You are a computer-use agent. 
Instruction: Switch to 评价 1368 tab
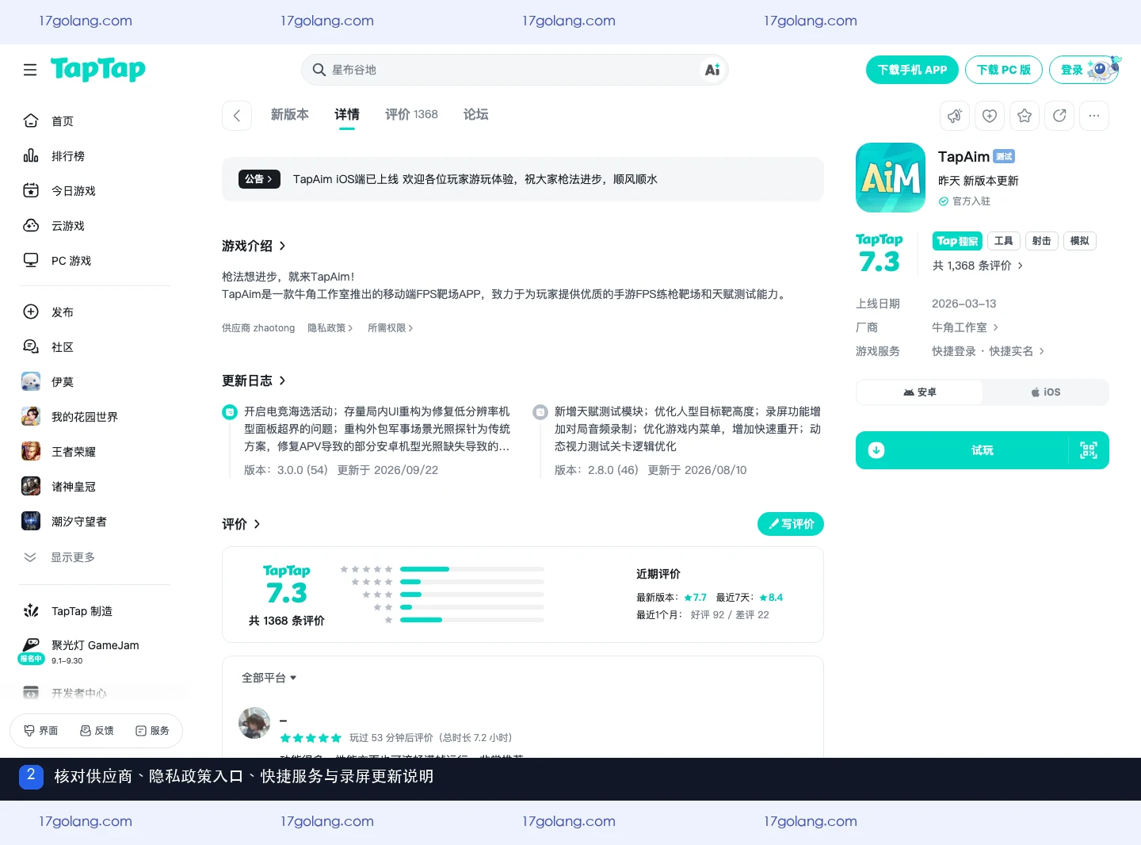tap(411, 115)
